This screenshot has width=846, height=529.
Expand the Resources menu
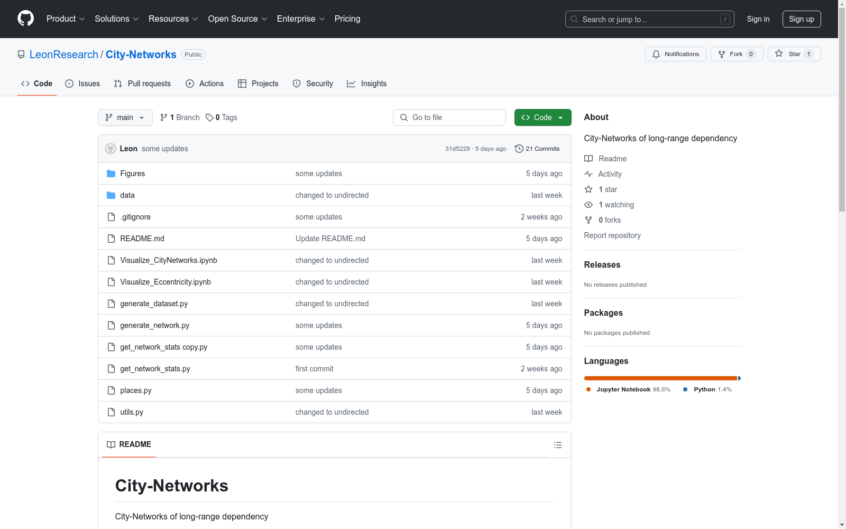click(x=173, y=19)
